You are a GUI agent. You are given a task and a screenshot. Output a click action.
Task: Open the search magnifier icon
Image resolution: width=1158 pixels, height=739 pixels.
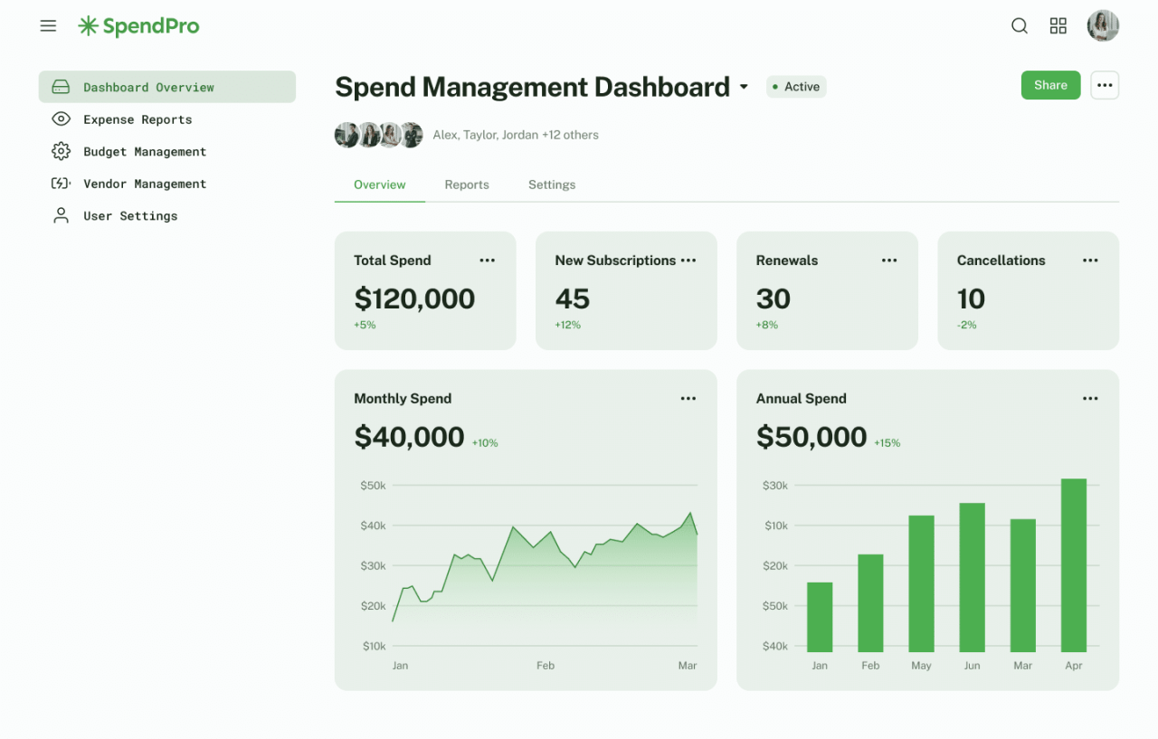(x=1020, y=25)
